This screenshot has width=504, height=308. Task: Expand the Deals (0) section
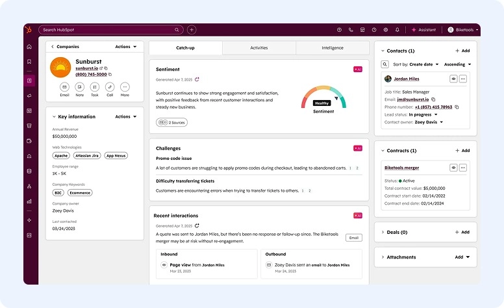(x=383, y=232)
